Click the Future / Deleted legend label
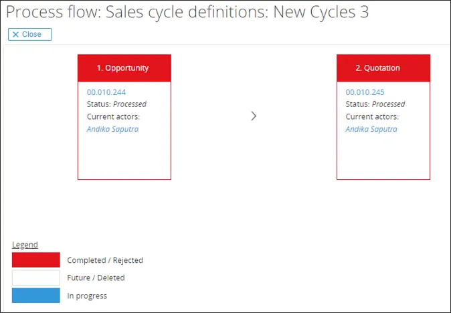 [96, 278]
